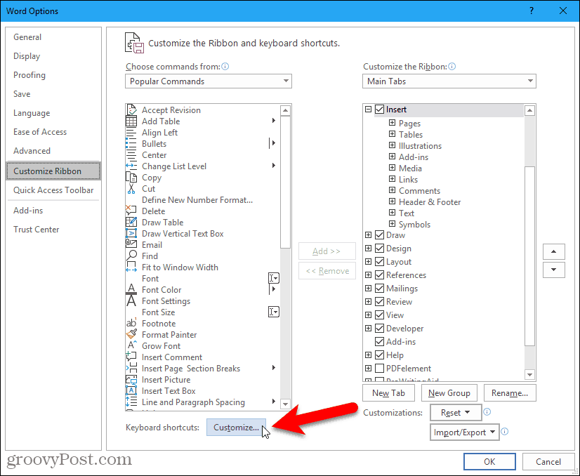This screenshot has height=476, width=580.
Task: Click the Email command icon
Action: [131, 244]
